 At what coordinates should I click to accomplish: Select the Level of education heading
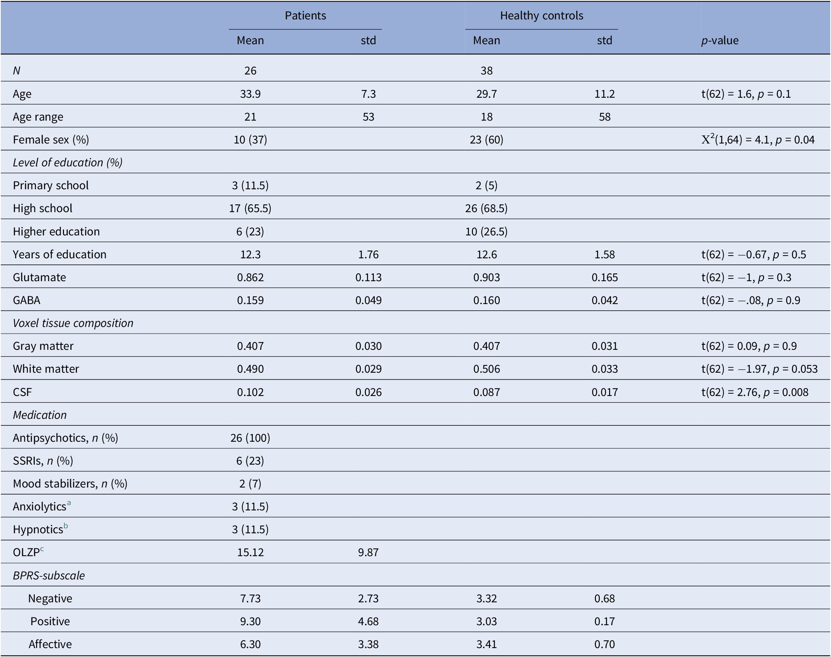point(68,163)
